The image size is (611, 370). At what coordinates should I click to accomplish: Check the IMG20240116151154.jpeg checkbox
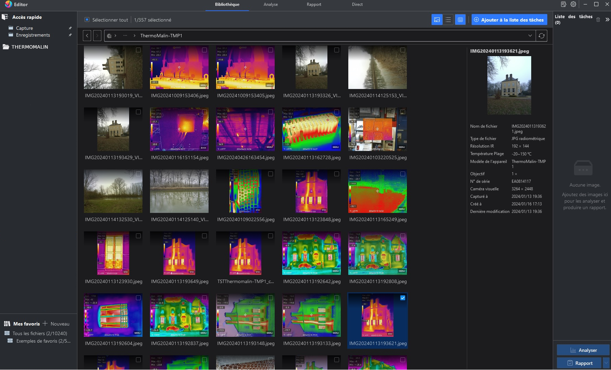pyautogui.click(x=204, y=112)
